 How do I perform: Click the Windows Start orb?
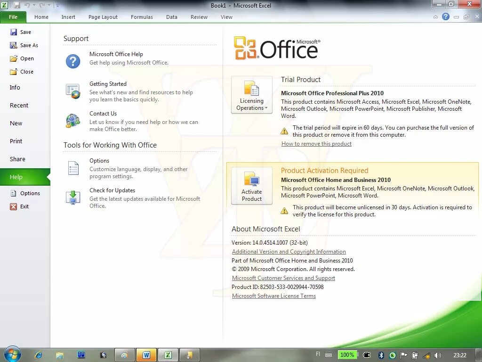pos(12,354)
